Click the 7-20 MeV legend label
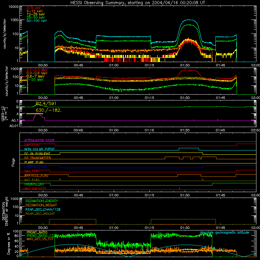This screenshot has height=260, width=260. pos(35,80)
